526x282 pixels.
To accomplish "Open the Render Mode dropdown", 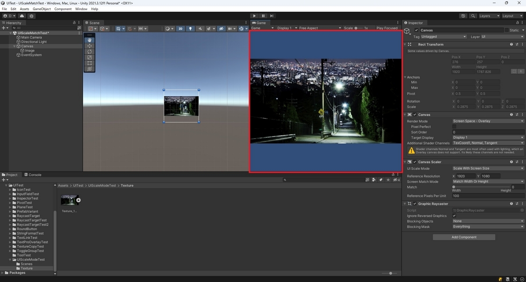I will click(x=488, y=121).
